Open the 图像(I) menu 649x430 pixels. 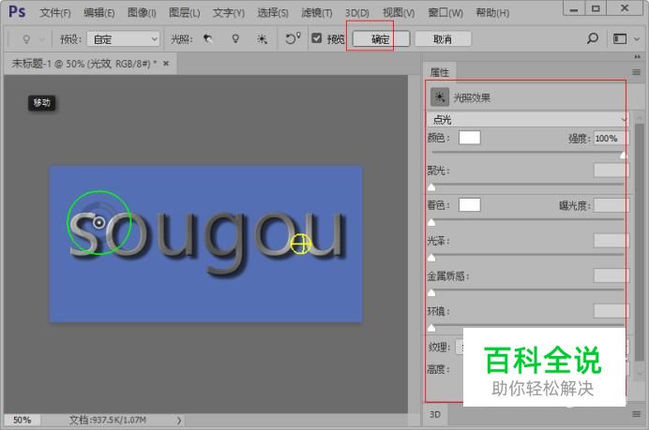click(142, 13)
